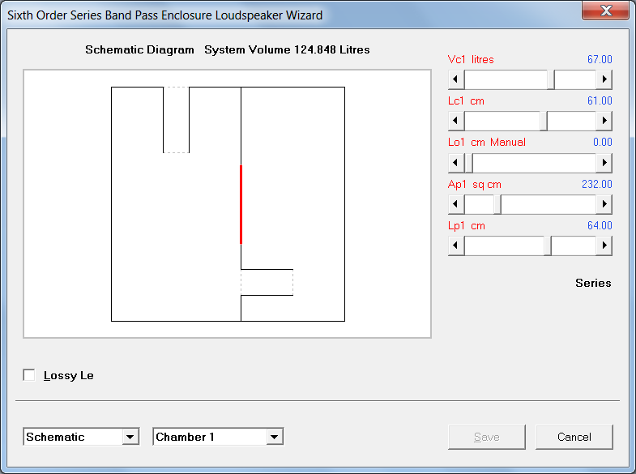
Task: Click the dashed top port in schematic
Action: coord(176,120)
